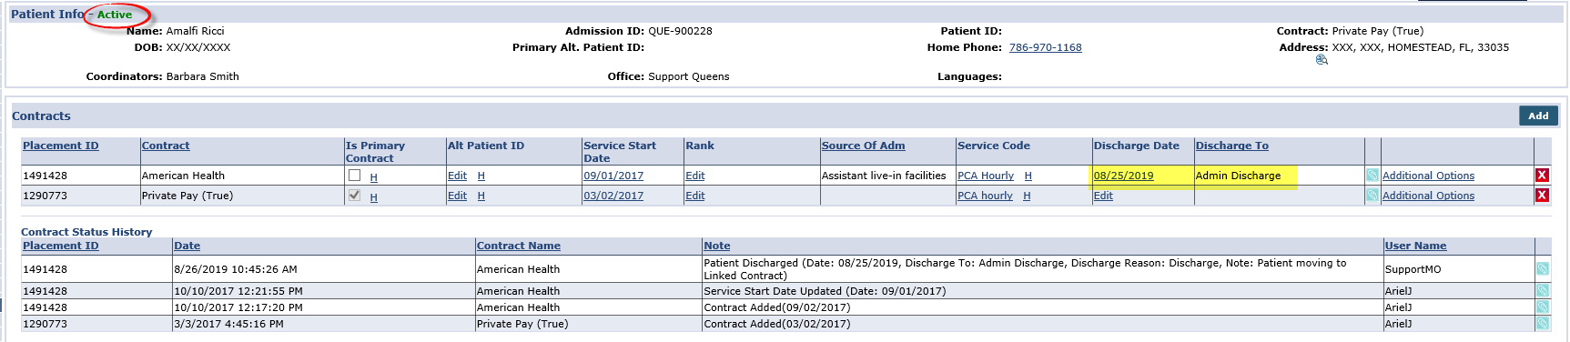Open Additional Options for American Health
The image size is (1570, 342).
pos(1428,176)
